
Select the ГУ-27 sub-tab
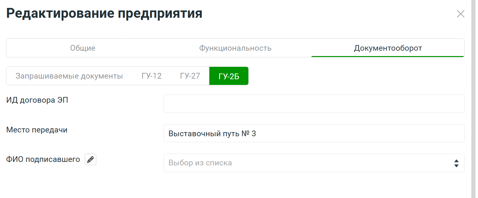(190, 76)
